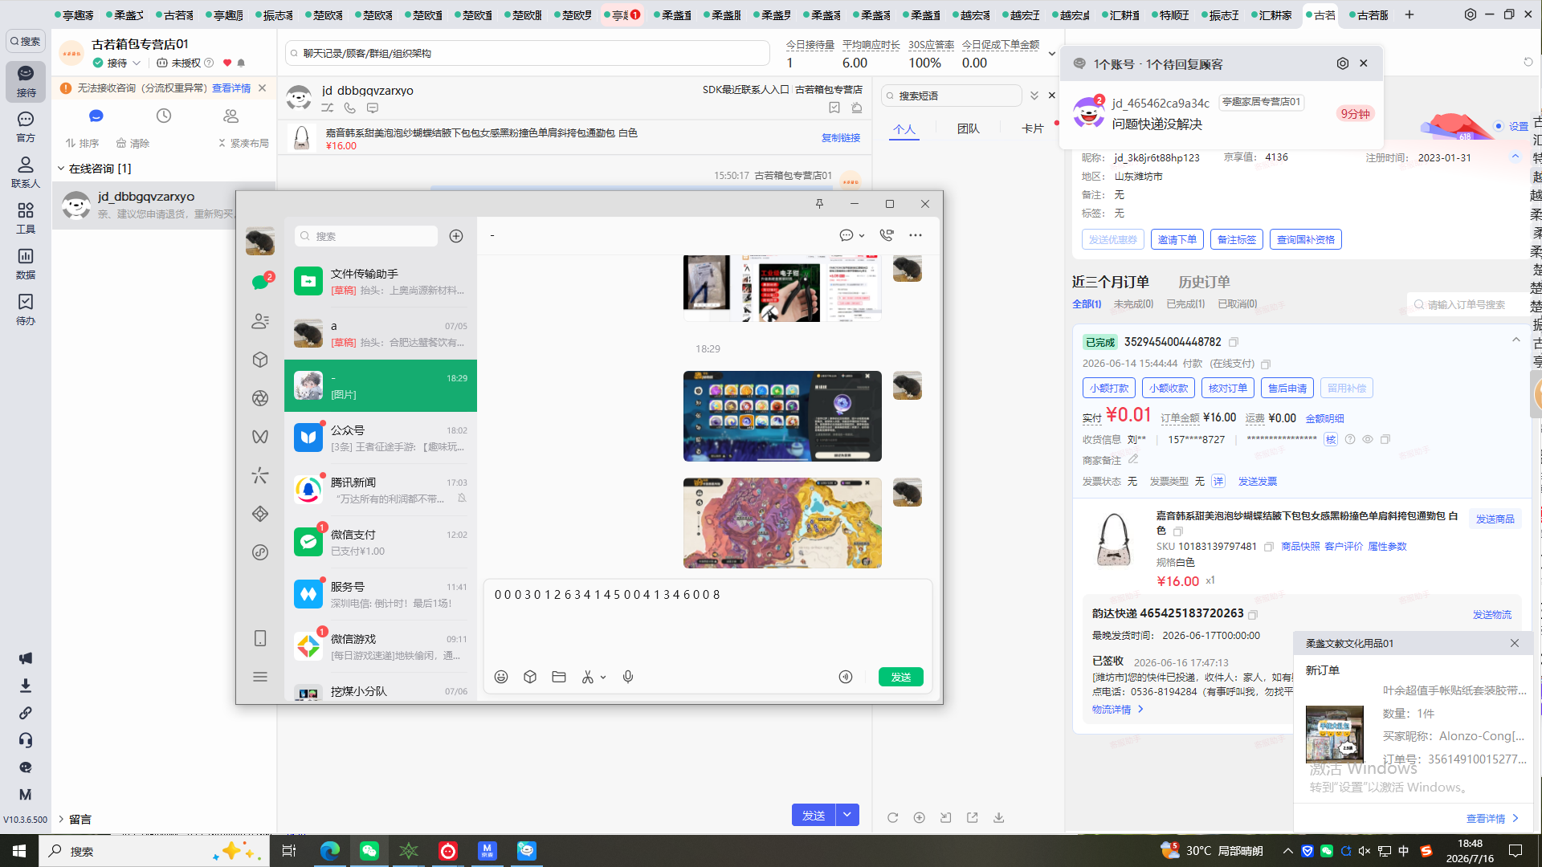Open 官方 section in left sidebar
Screen dimensions: 1542x867
pos(26,126)
